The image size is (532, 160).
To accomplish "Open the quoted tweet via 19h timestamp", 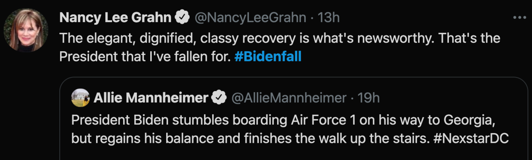I will click(369, 98).
